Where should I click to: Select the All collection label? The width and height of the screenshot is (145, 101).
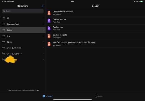tap(8, 18)
